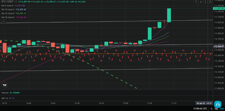Click MA 5 value 113,017.06

[x=20, y=6]
